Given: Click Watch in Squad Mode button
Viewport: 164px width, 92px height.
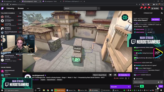Looking at the screenshot, I should coord(100,75).
